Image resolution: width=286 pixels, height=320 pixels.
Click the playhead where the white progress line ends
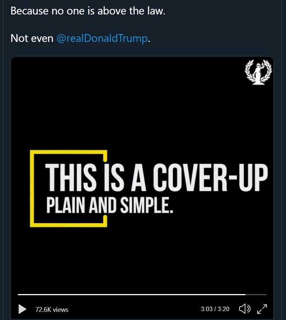(245, 294)
